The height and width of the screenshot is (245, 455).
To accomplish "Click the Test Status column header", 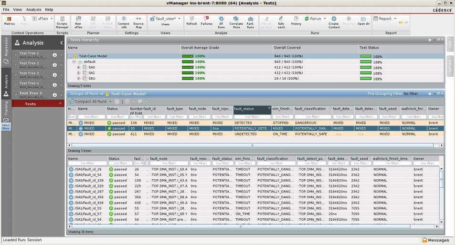I will click(402, 48).
